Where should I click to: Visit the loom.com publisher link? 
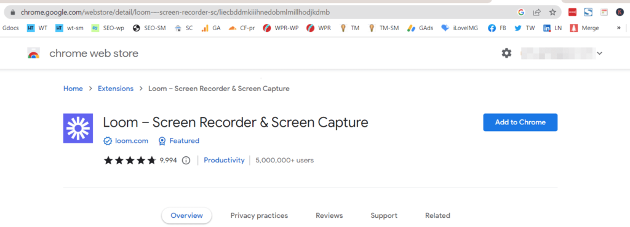126,141
